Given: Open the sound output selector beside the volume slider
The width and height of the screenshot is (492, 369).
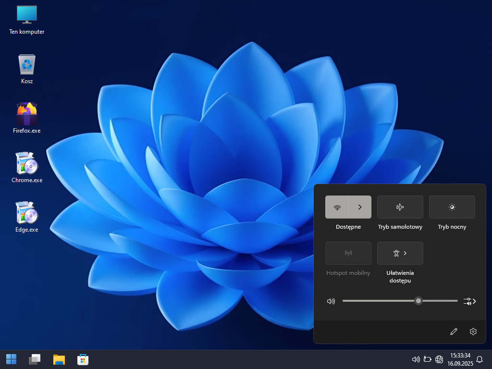Looking at the screenshot, I should tap(469, 301).
